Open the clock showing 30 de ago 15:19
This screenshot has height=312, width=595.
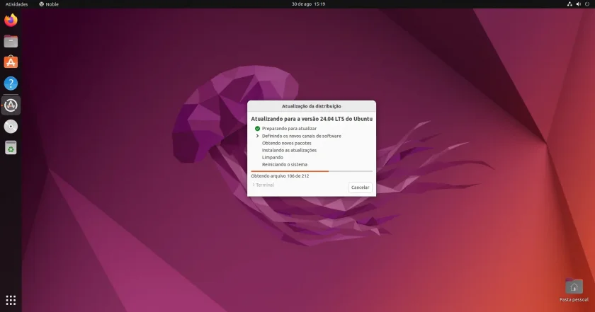coord(308,4)
